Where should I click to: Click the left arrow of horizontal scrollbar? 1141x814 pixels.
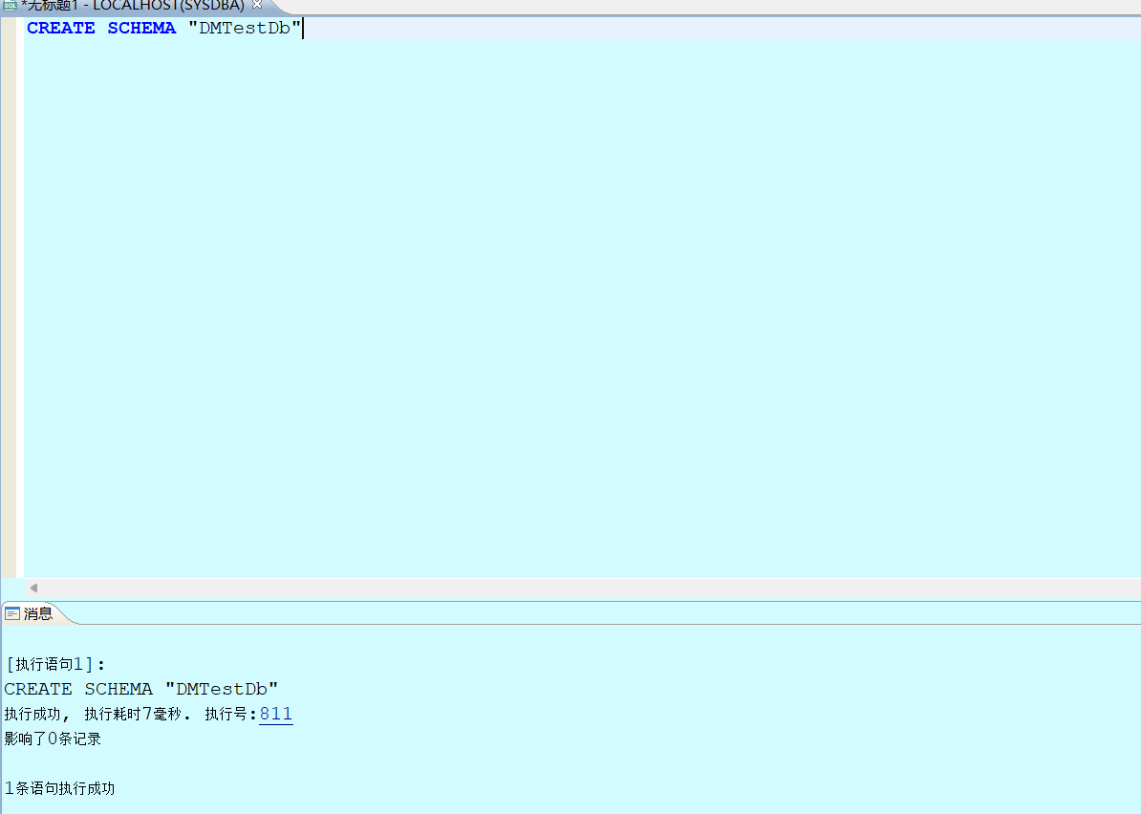pos(33,588)
